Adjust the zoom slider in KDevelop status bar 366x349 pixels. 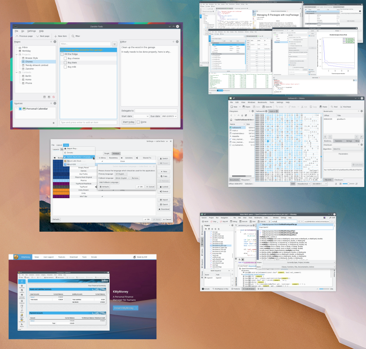(x=324, y=289)
